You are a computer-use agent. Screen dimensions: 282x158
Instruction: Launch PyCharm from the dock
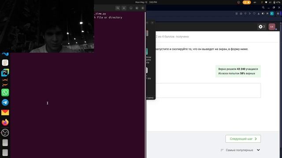5,72
